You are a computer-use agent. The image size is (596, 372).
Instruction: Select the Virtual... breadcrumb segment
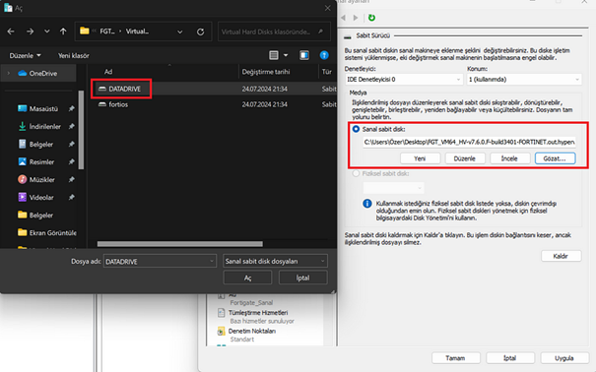tap(137, 31)
